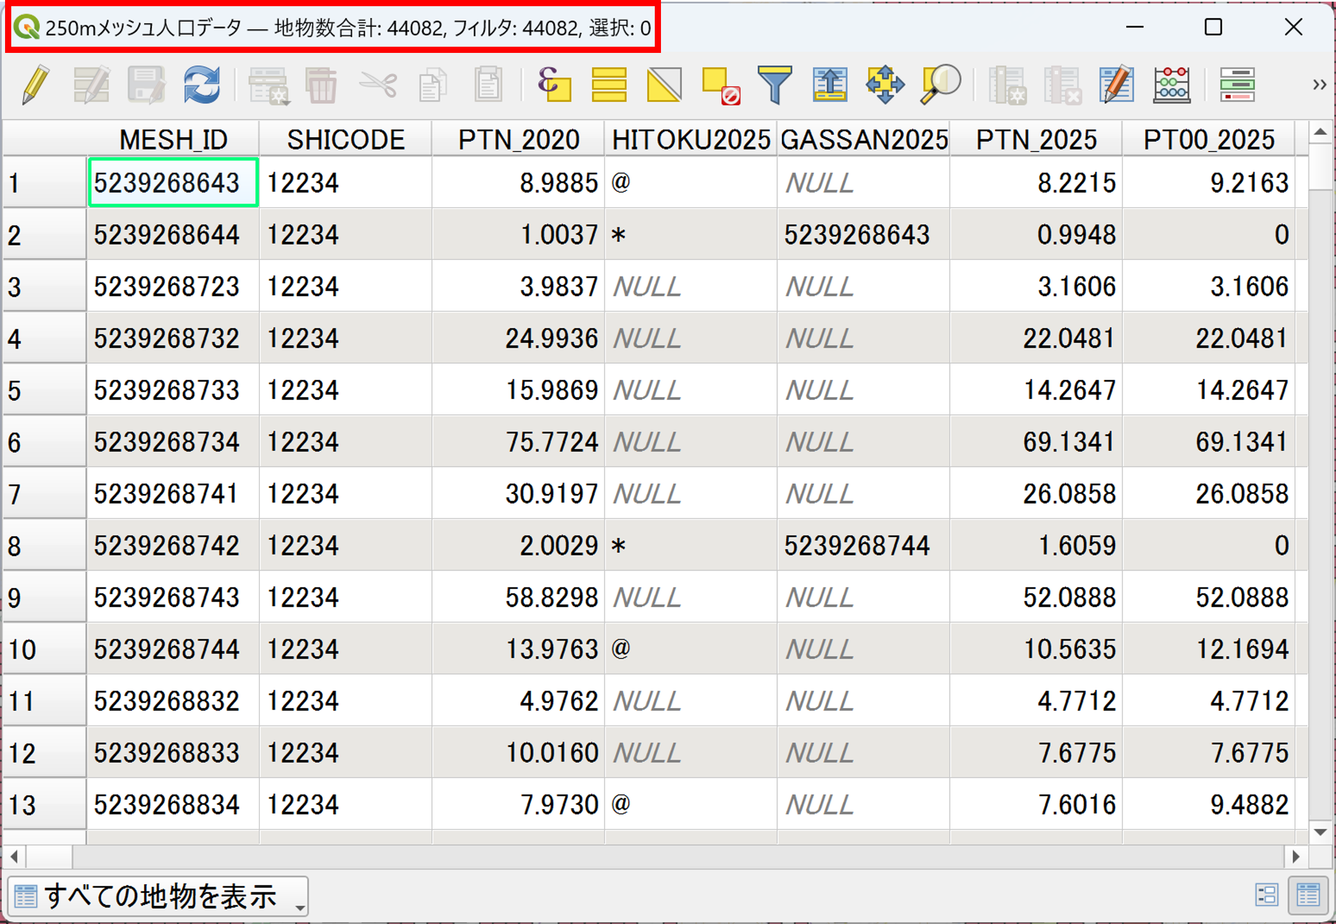Image resolution: width=1336 pixels, height=924 pixels.
Task: Select row 13 by its row header
Action: click(44, 804)
